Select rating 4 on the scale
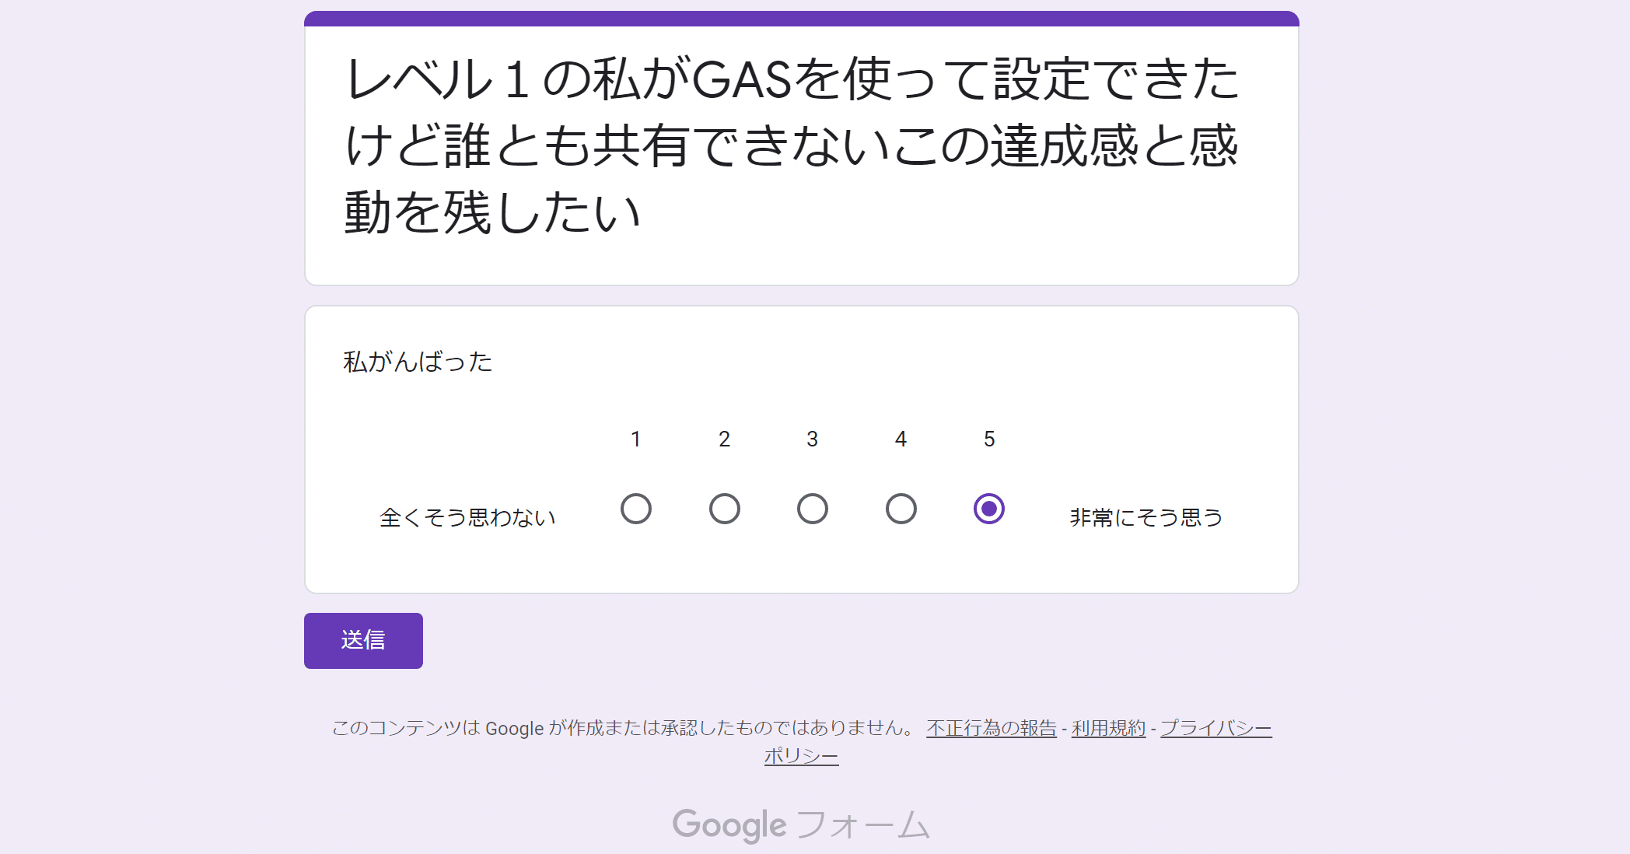Image resolution: width=1630 pixels, height=854 pixels. pos(900,509)
